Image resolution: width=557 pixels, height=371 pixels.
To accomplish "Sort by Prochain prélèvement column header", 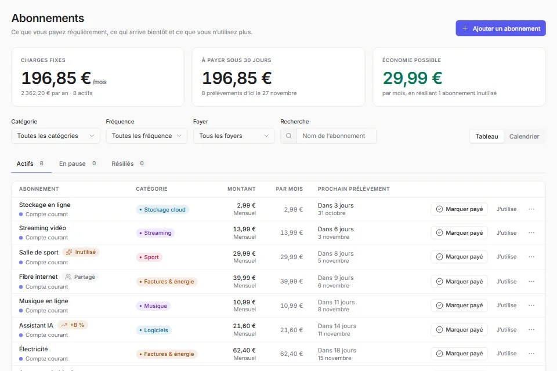I will pos(354,189).
